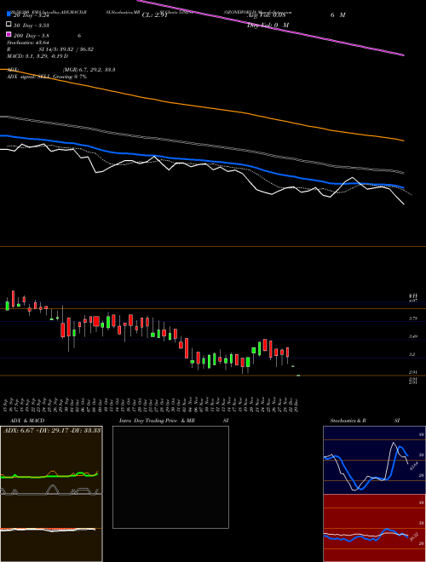The image size is (426, 562).
Task: Click the blue Stochastics indicator chart
Action: point(374,460)
